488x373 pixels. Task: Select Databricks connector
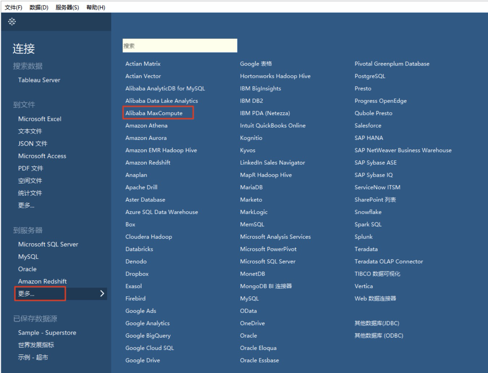pyautogui.click(x=139, y=249)
